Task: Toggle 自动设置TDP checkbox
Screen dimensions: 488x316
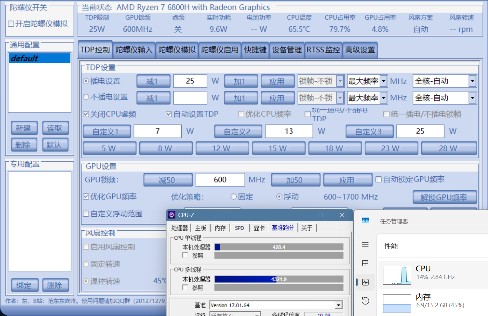Action: click(169, 114)
